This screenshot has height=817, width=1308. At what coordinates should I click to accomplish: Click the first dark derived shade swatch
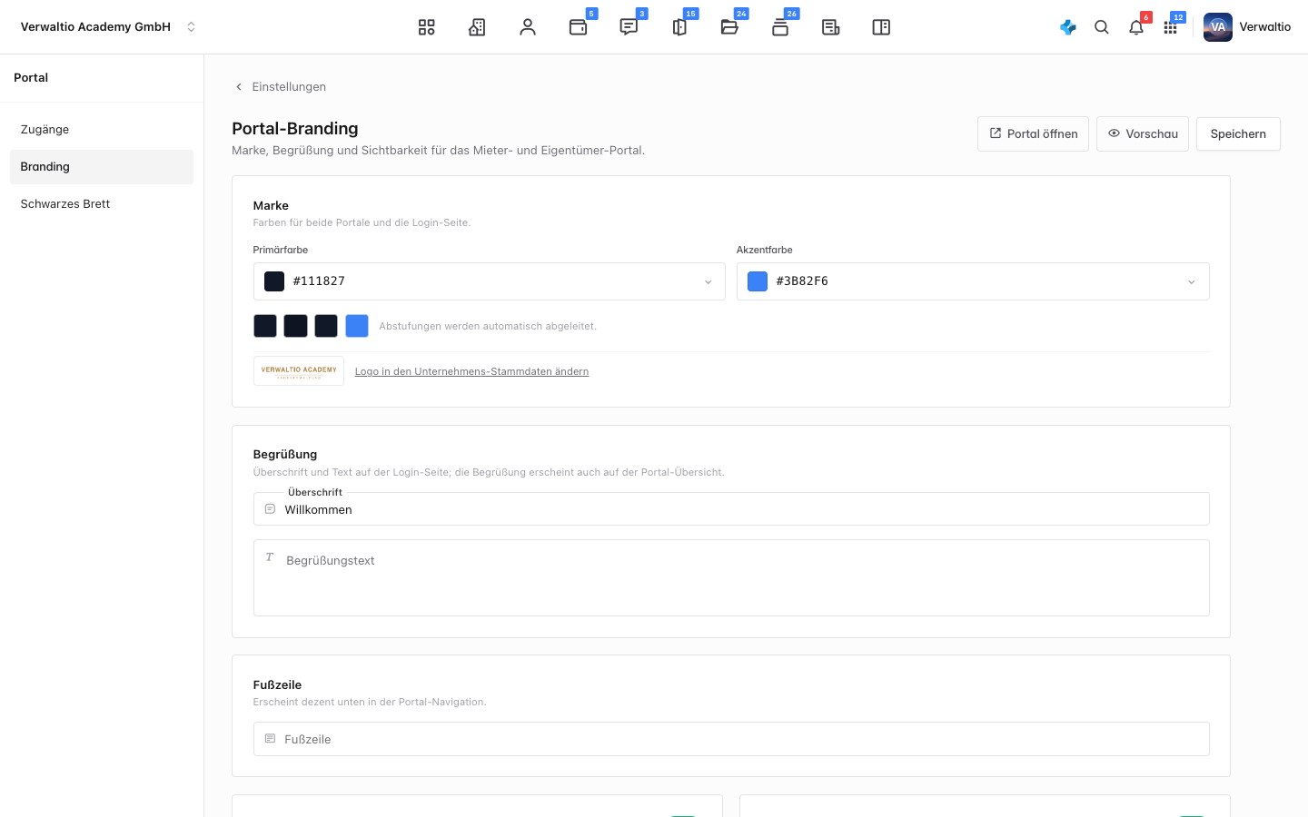(x=265, y=326)
